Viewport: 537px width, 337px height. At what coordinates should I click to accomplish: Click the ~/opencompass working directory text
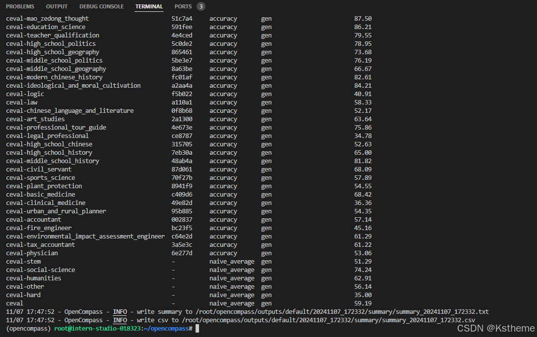[x=166, y=329]
